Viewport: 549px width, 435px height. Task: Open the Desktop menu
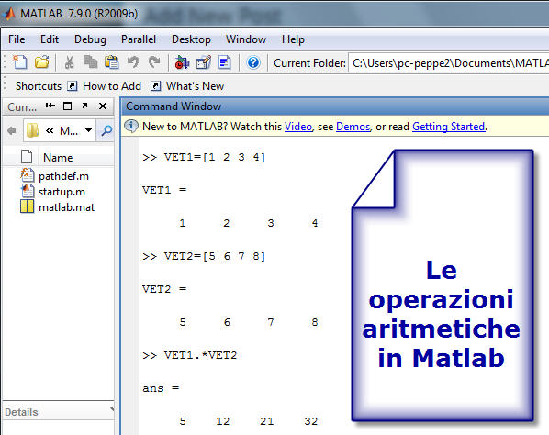coord(191,39)
